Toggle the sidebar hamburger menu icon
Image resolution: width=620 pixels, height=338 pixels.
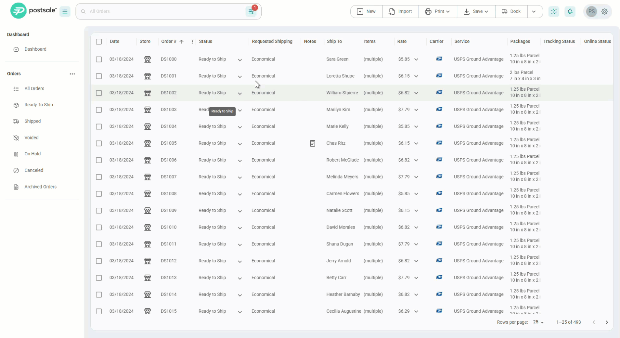pyautogui.click(x=65, y=12)
